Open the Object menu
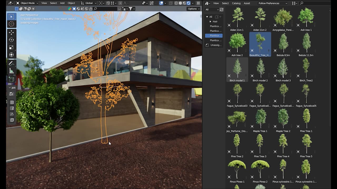Screen dimensions: 337x189 point(71,3)
